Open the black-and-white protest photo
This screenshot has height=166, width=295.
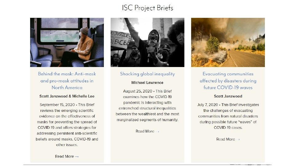click(147, 42)
